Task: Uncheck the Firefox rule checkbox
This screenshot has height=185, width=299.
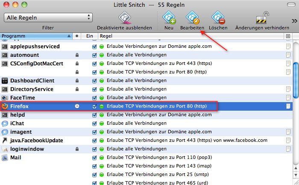Action: [94, 106]
